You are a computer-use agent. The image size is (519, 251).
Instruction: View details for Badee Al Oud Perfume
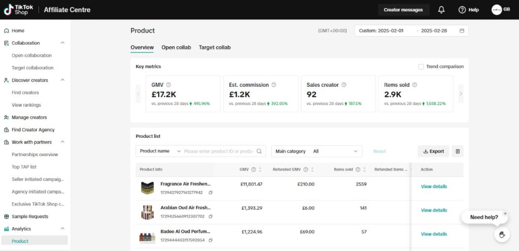[434, 234]
